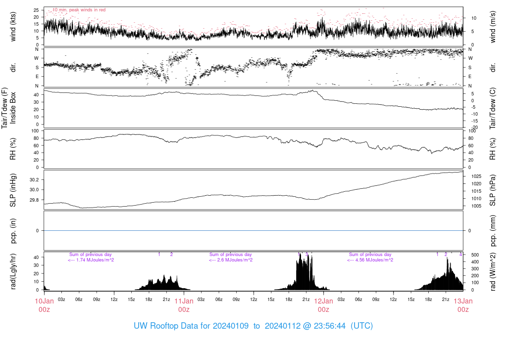Click the '1005' hPa tick value

(x=476, y=206)
